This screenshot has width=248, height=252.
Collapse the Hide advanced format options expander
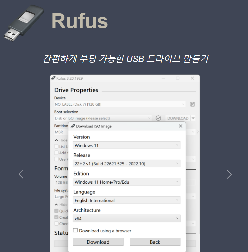(x=61, y=205)
